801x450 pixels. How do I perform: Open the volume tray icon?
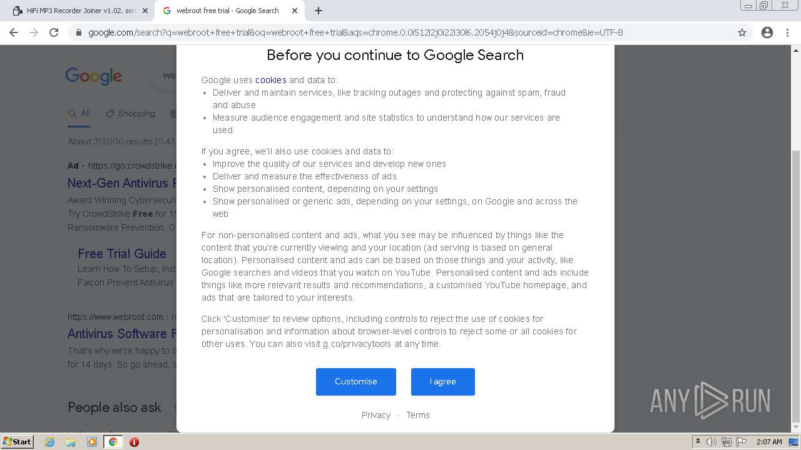tap(712, 442)
